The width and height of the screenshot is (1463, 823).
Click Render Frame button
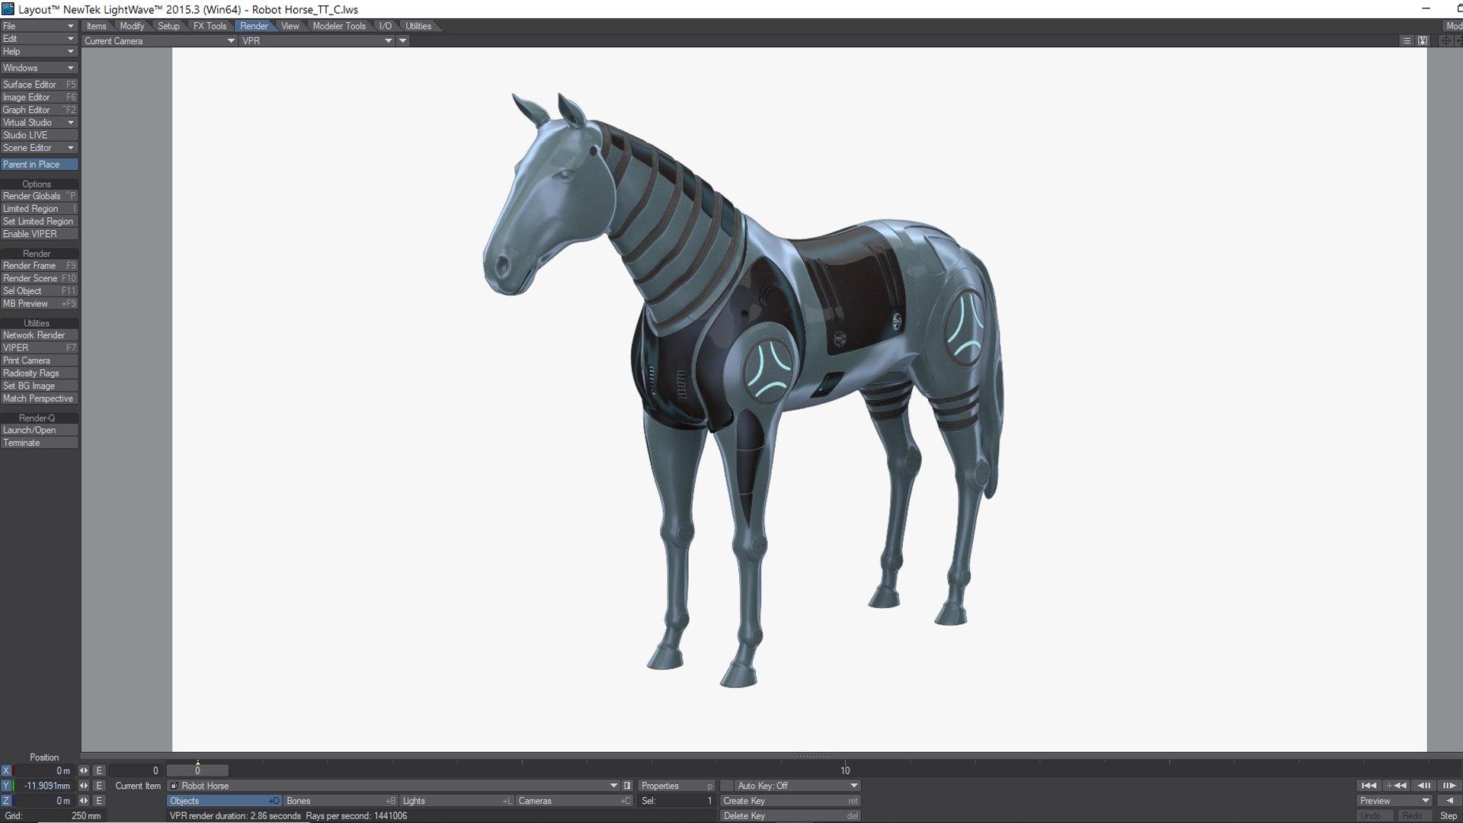pos(39,266)
